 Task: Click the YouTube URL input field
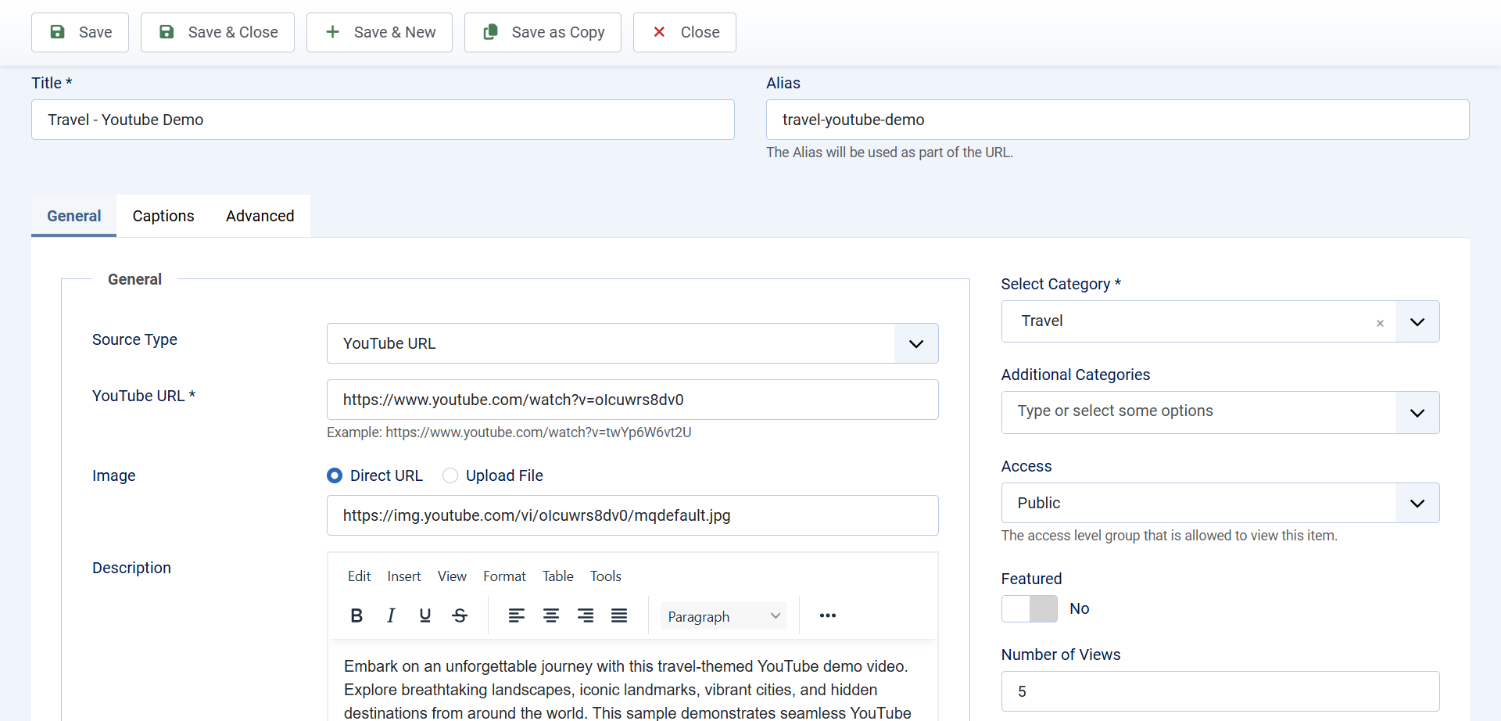(x=632, y=400)
